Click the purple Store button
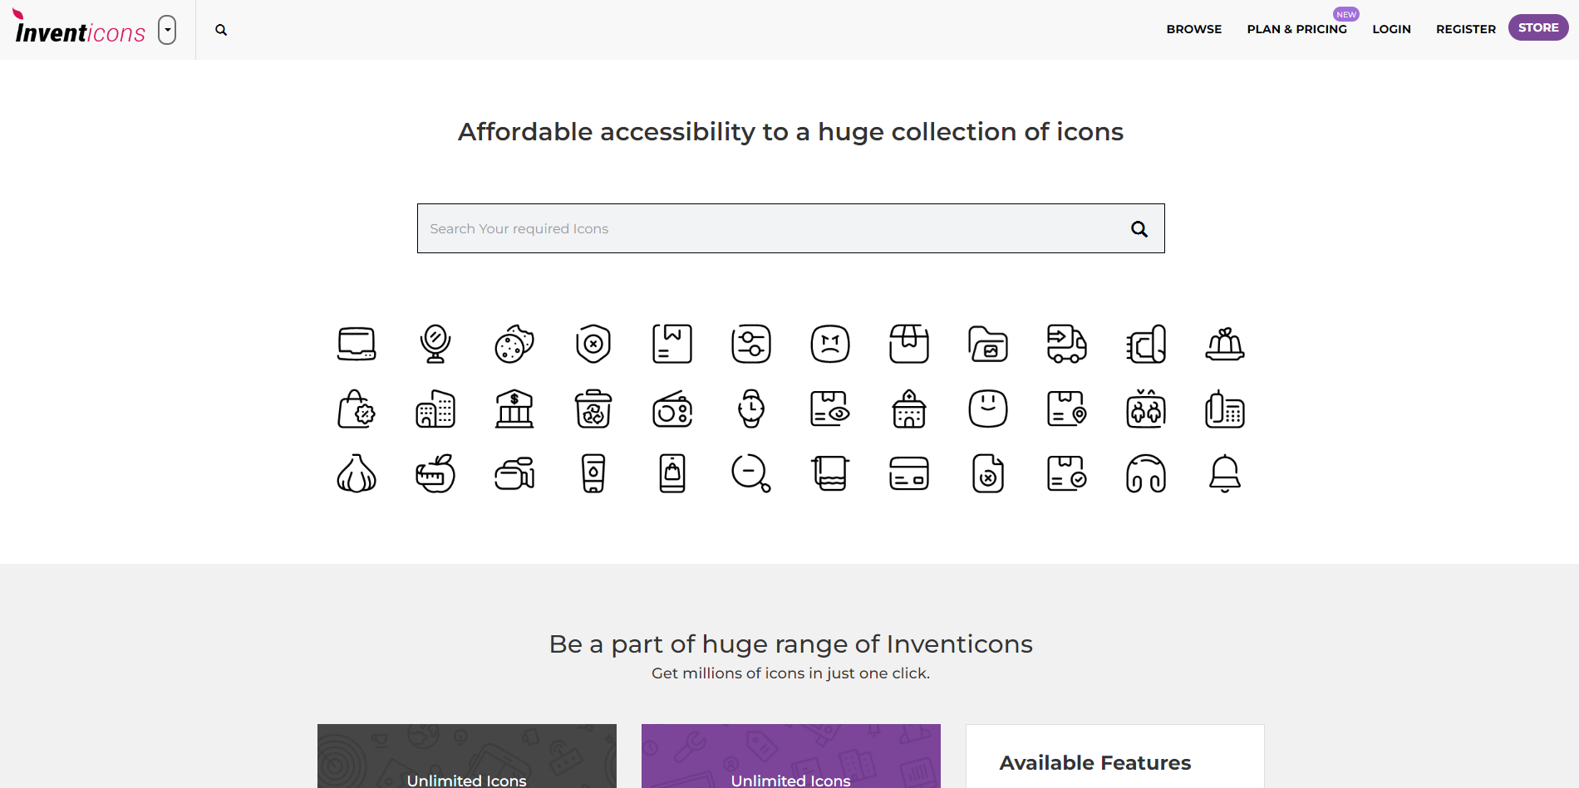 (1538, 27)
